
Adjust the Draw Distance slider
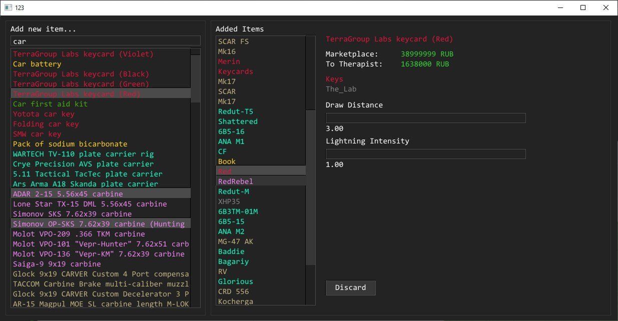point(425,118)
